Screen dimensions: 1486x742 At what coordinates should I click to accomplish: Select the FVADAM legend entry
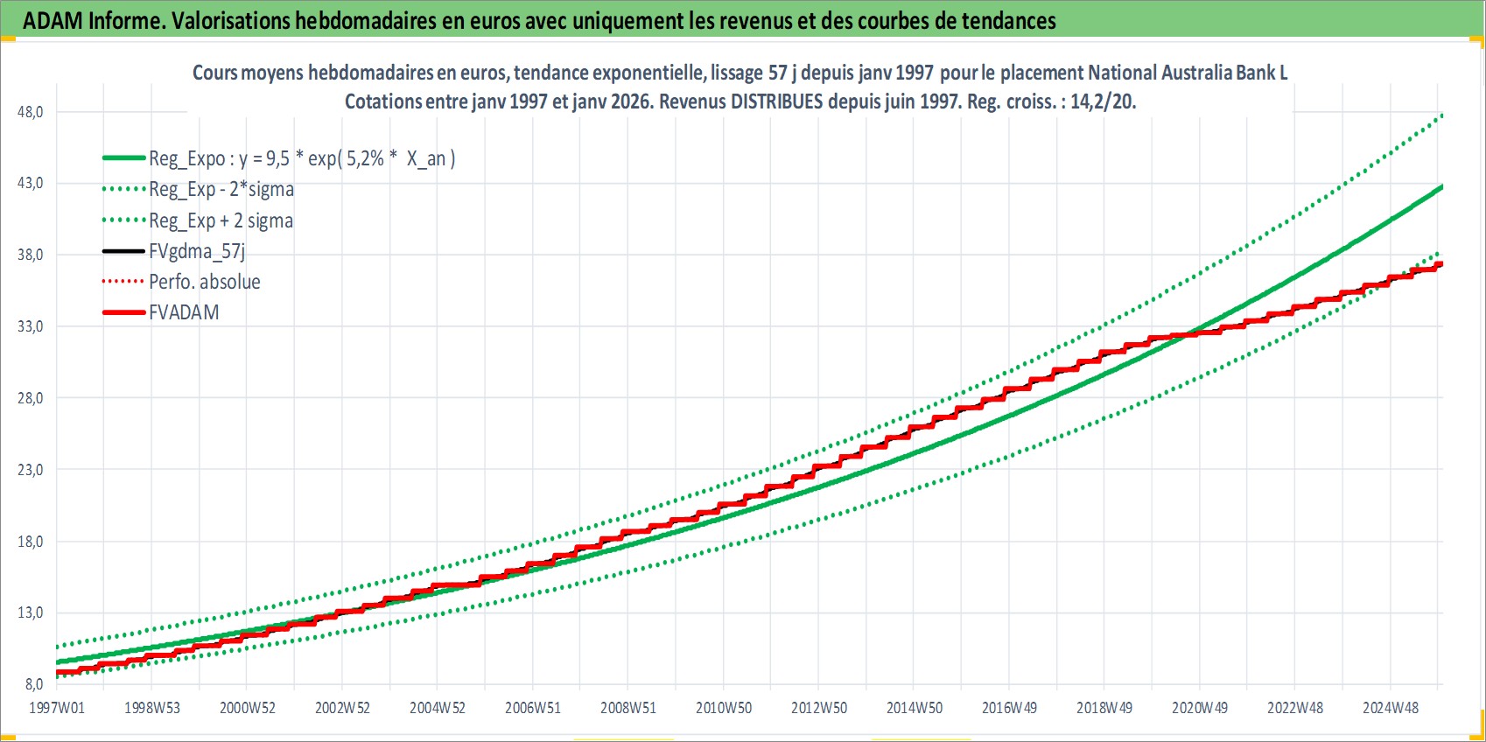[x=184, y=312]
